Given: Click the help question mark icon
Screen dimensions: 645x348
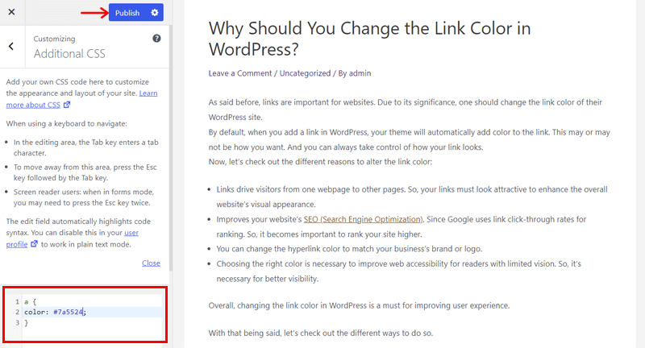Looking at the screenshot, I should point(156,39).
